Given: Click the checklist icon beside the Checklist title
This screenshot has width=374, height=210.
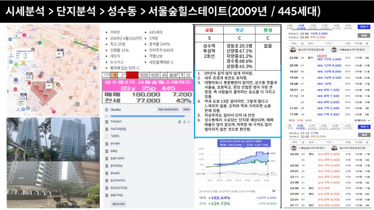Looking at the screenshot, I should pyautogui.click(x=106, y=110).
